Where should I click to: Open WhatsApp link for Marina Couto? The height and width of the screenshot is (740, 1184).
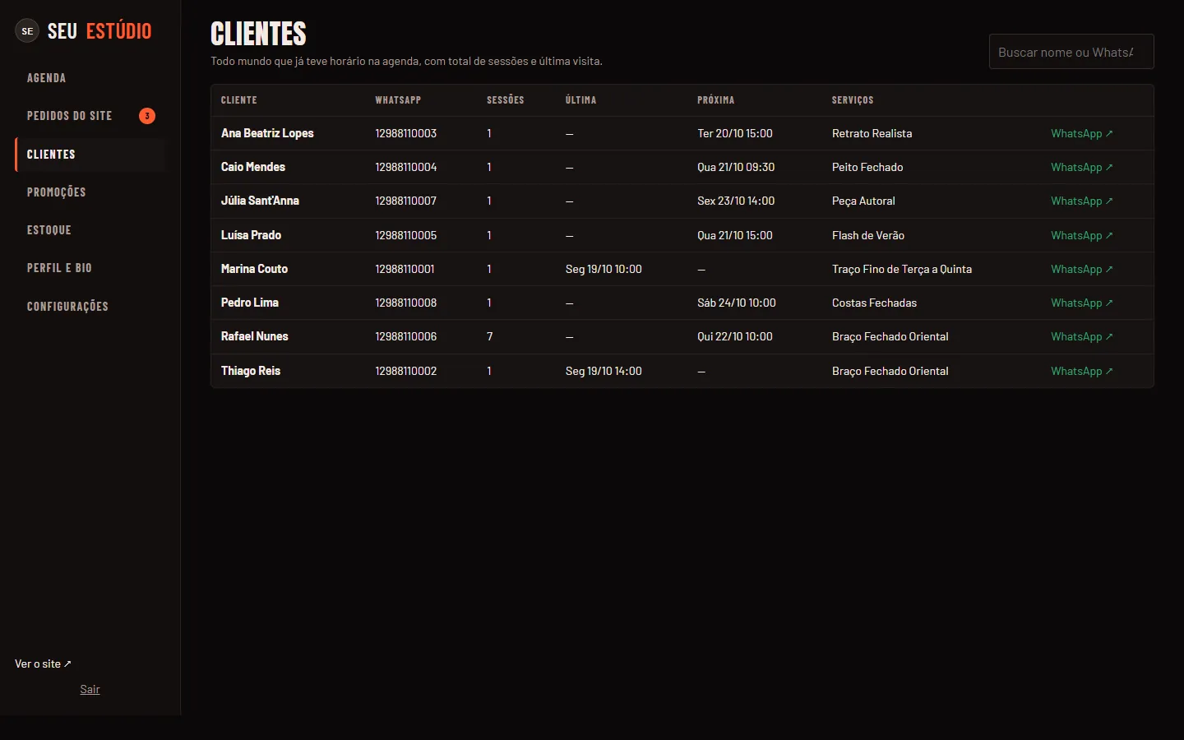click(1081, 269)
